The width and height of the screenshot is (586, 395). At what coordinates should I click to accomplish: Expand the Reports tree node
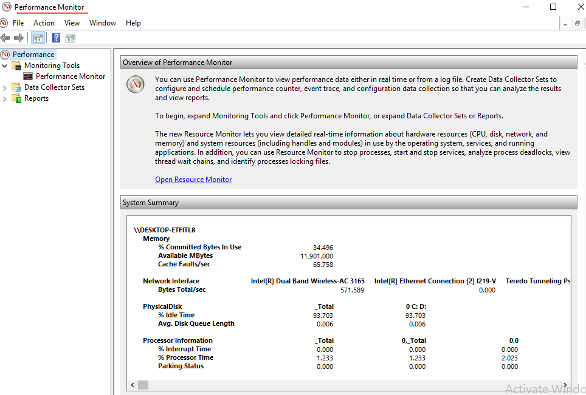click(x=4, y=99)
